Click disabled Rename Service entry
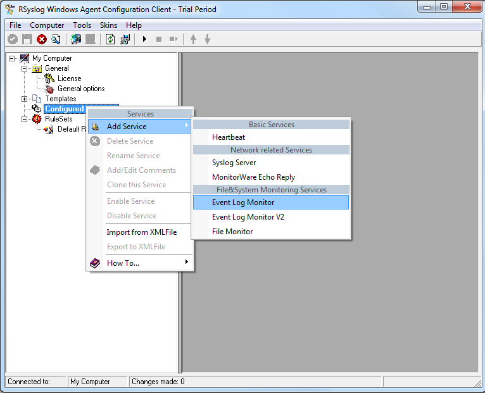This screenshot has width=485, height=393. pos(139,156)
